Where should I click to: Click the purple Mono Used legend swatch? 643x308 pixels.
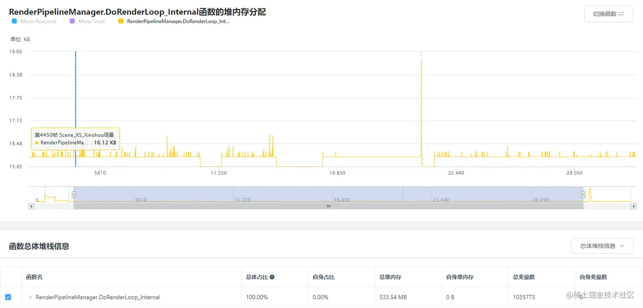[71, 21]
